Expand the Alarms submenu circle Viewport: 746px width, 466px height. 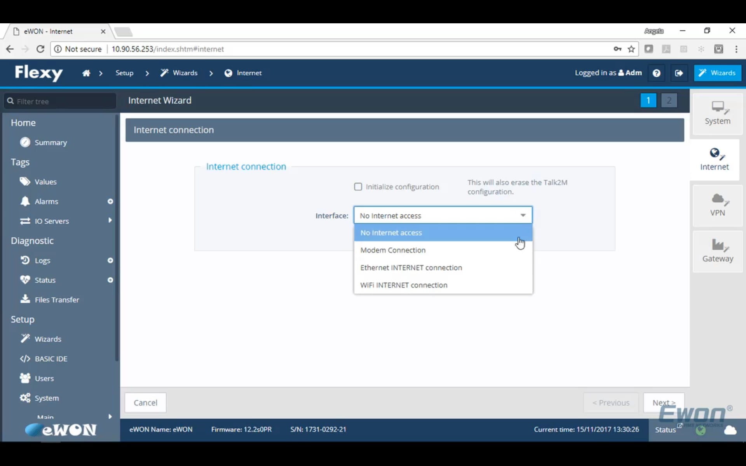coord(110,202)
